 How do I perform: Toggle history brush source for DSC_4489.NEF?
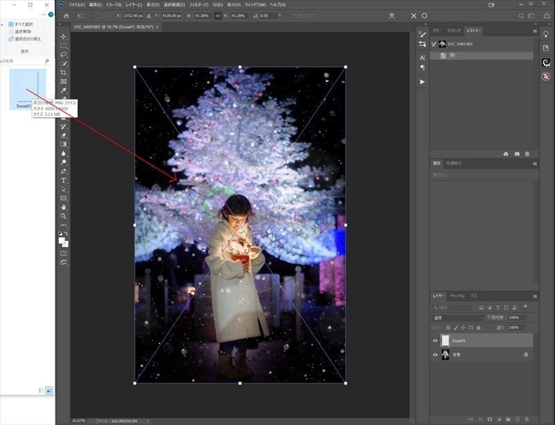[434, 44]
